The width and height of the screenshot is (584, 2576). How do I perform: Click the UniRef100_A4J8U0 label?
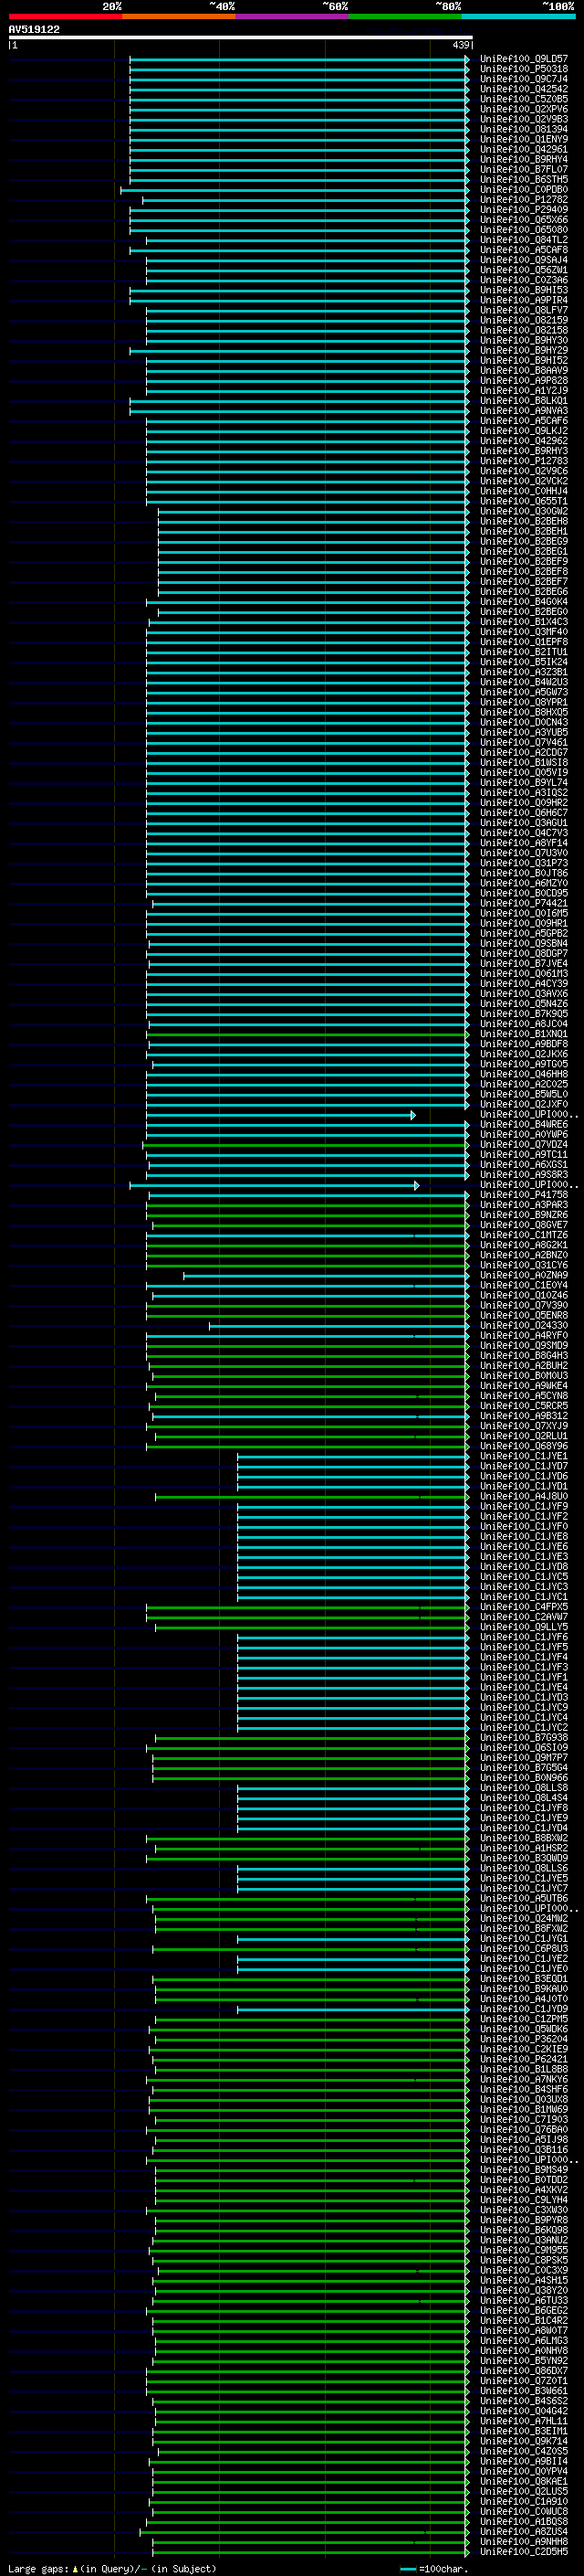(524, 1496)
